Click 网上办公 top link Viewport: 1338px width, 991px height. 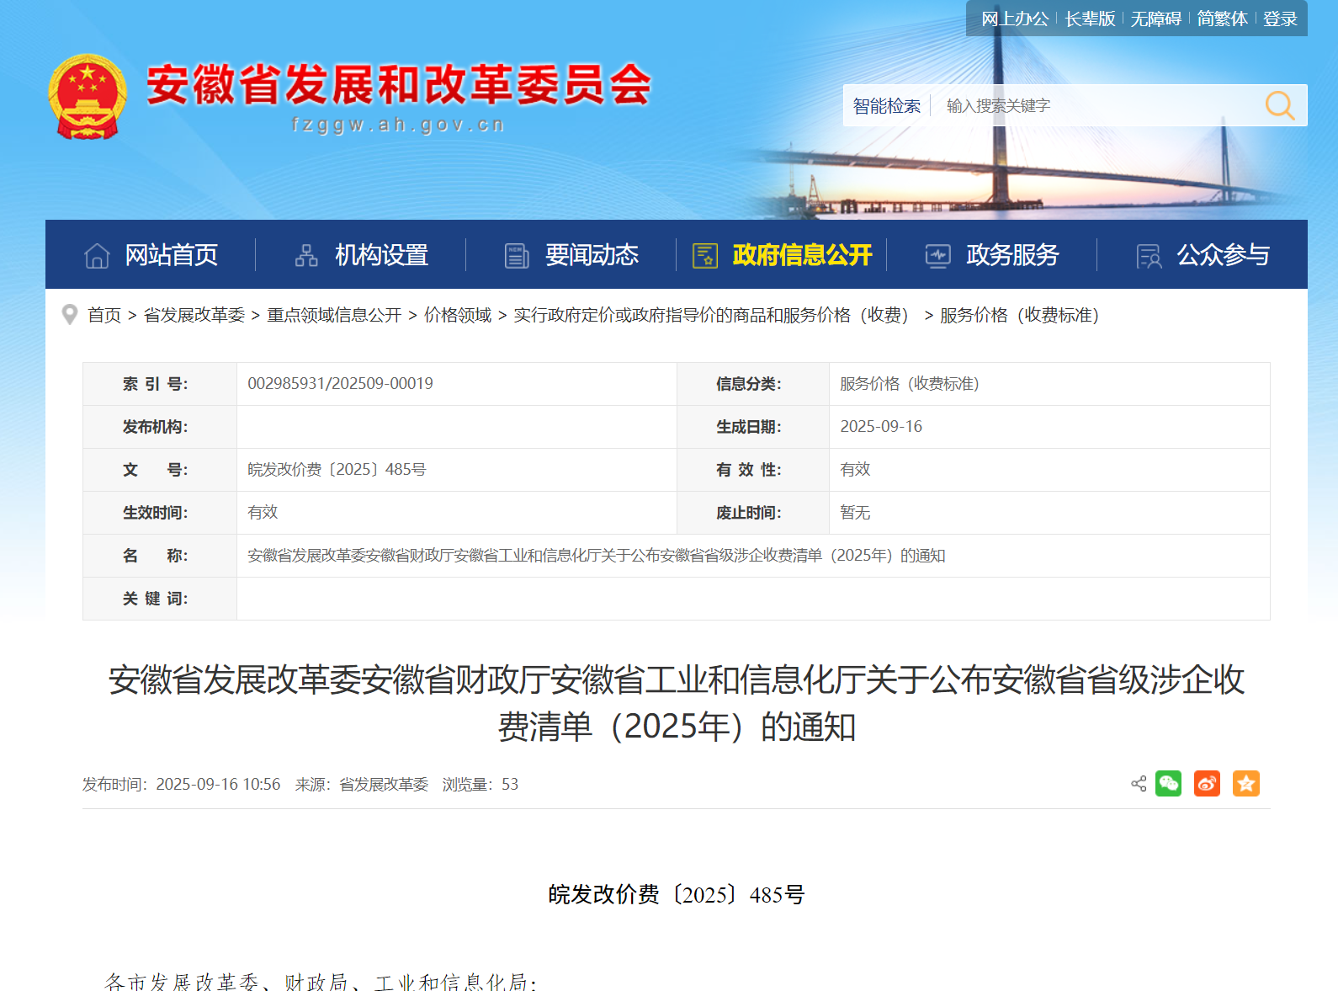(1015, 19)
